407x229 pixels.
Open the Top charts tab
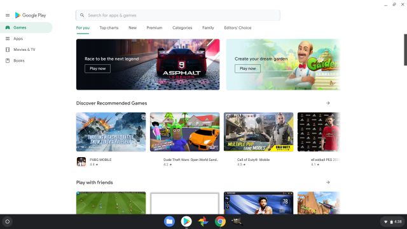(x=109, y=28)
